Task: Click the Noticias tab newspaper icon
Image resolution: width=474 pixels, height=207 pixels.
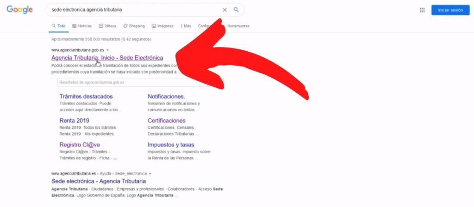Action: coord(75,26)
